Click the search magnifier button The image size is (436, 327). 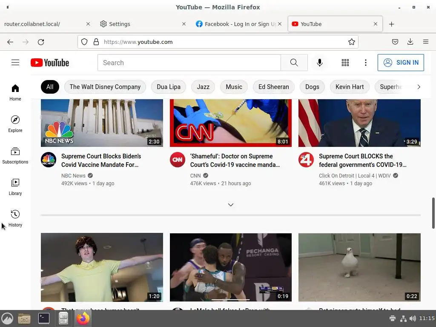click(x=294, y=63)
